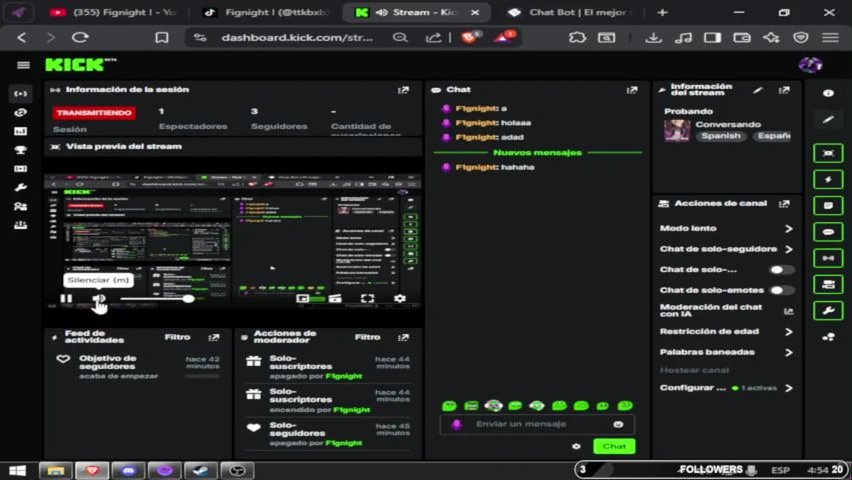Pop out the Información de la sesión panel
852x480 pixels.
(403, 90)
